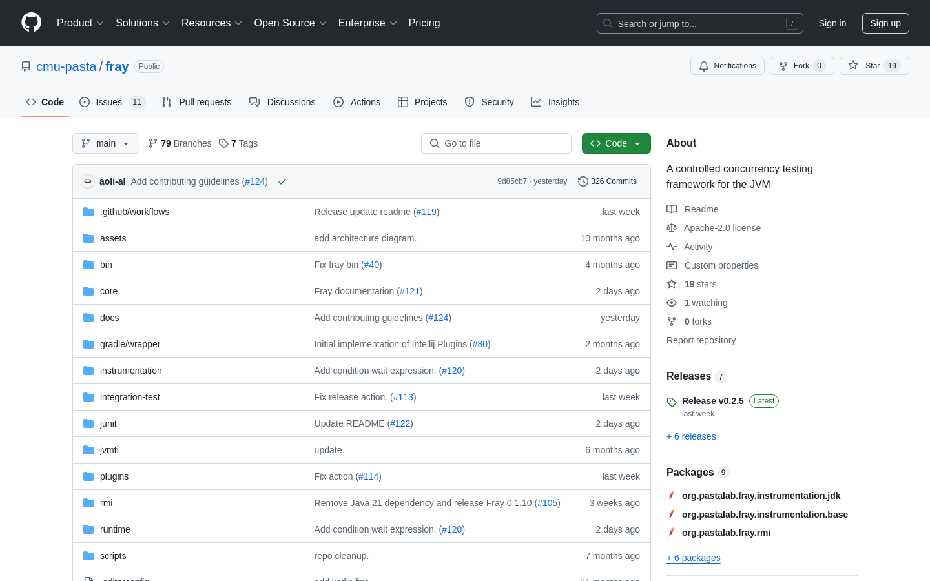This screenshot has height=581, width=930.
Task: Expand the Enterprise menu
Action: point(367,23)
